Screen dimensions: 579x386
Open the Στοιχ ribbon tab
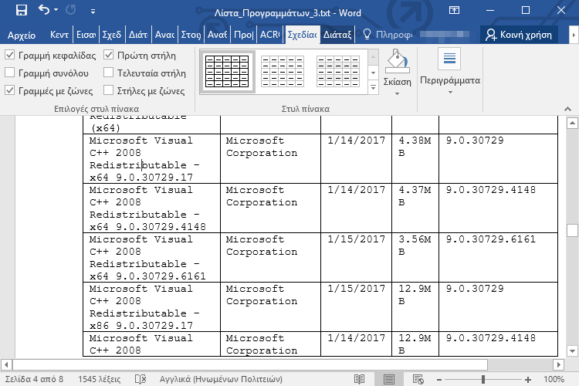tap(191, 35)
